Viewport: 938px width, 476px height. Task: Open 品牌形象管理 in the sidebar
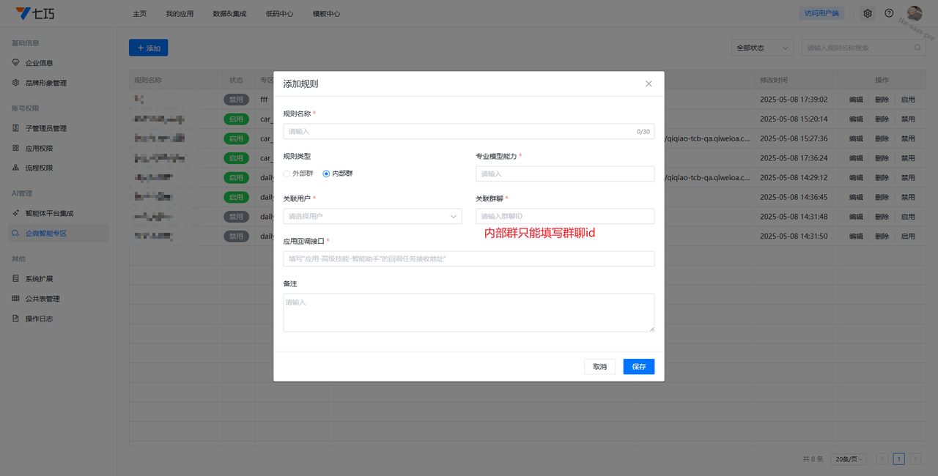[45, 83]
